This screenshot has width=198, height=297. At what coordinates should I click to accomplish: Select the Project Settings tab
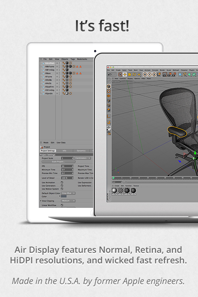[48, 151]
